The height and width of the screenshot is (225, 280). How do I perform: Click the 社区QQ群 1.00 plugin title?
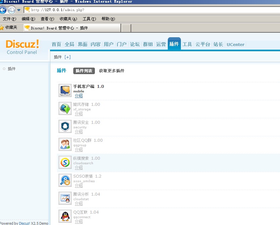coord(88,140)
